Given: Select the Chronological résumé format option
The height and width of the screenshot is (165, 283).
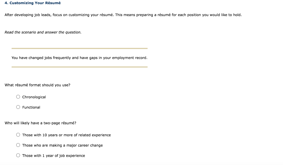Looking at the screenshot, I should [x=18, y=97].
